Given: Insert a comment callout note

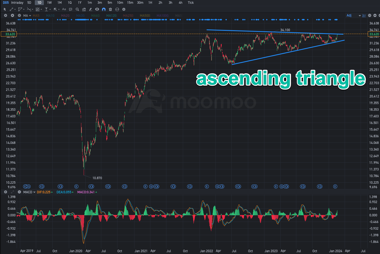Looking at the screenshot, I should 71,9.
